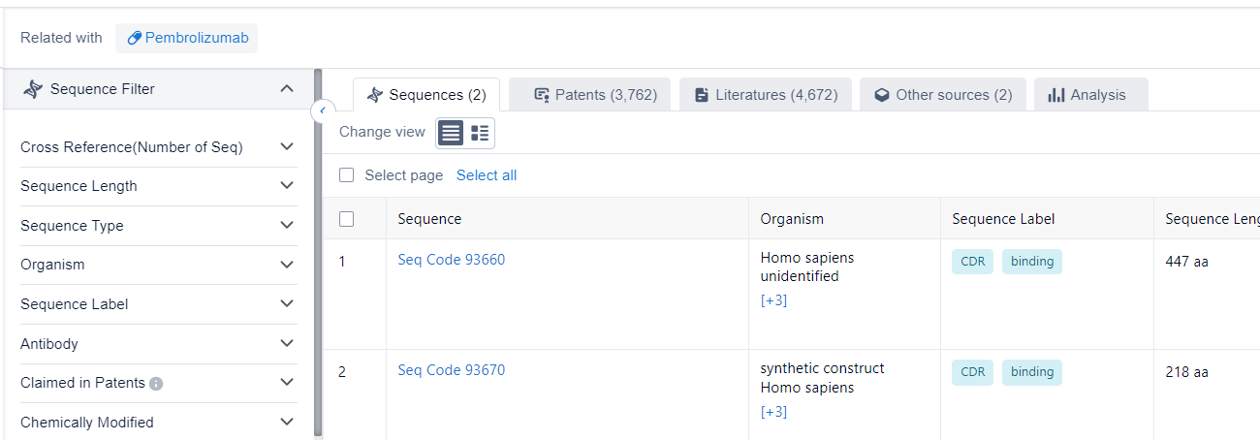Click the list view icon
This screenshot has width=1260, height=440.
(x=450, y=133)
